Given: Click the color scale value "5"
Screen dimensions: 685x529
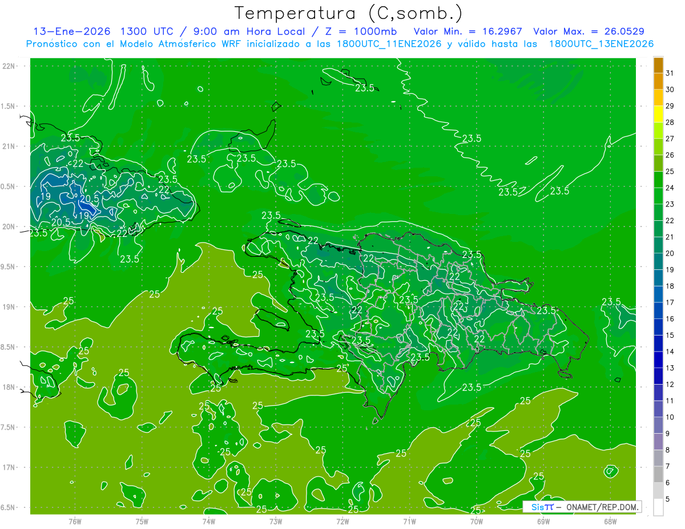Looking at the screenshot, I should [x=668, y=499].
